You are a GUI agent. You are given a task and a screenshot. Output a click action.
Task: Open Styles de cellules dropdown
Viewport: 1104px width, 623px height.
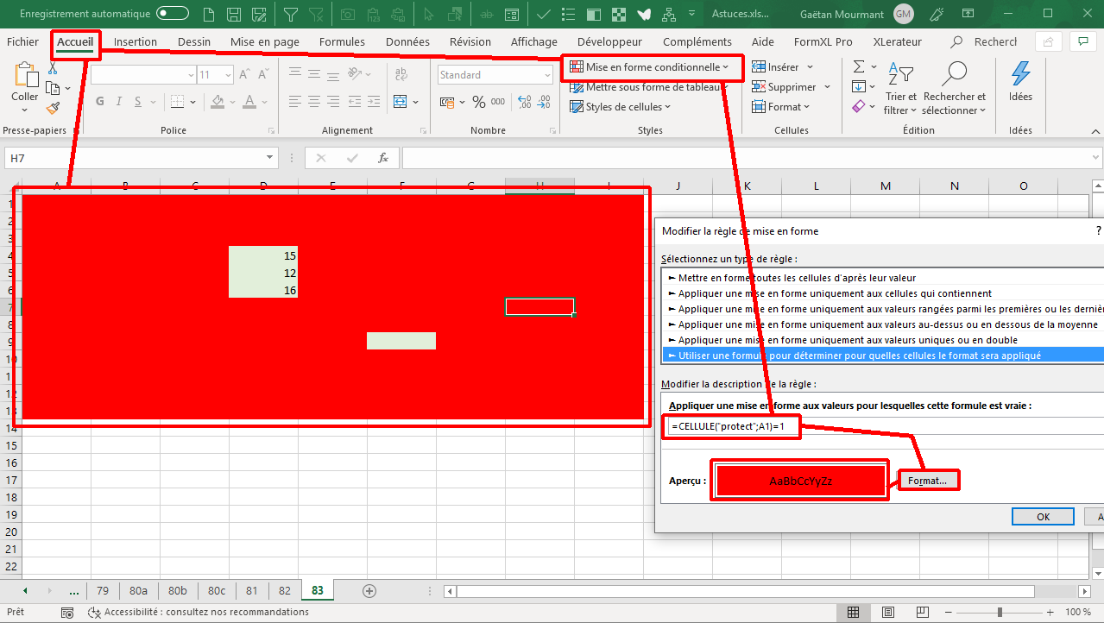tap(621, 107)
